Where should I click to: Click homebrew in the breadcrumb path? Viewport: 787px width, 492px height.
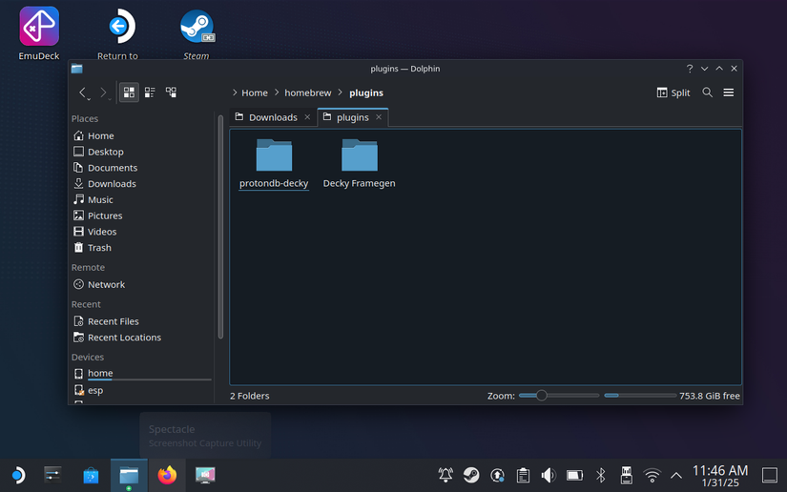pyautogui.click(x=307, y=92)
